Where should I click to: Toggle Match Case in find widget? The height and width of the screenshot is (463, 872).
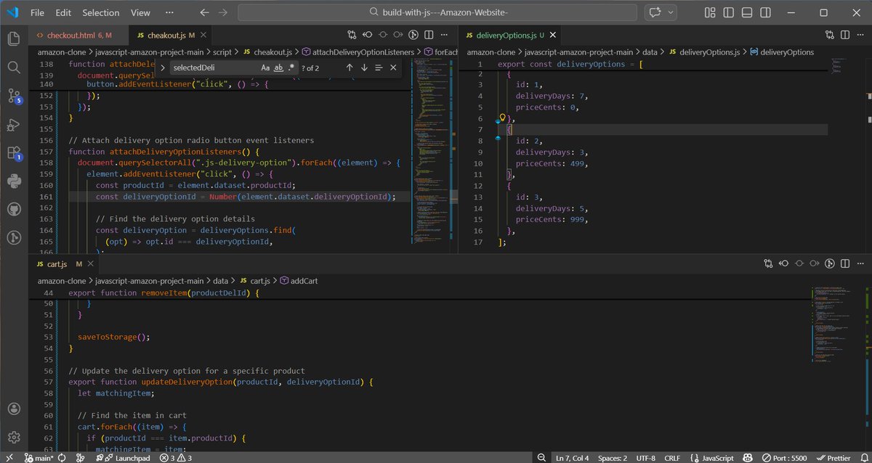pyautogui.click(x=265, y=67)
